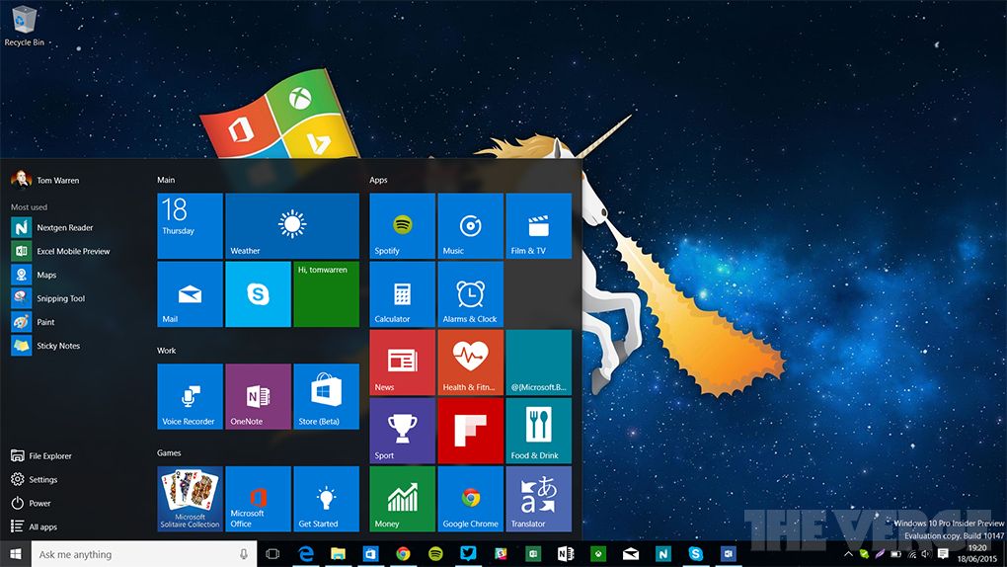This screenshot has width=1007, height=567.
Task: Open the Music tile
Action: 471,225
